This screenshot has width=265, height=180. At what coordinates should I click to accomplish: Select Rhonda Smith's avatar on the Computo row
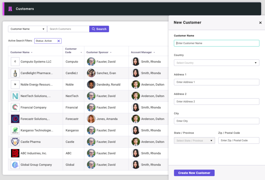(136, 61)
